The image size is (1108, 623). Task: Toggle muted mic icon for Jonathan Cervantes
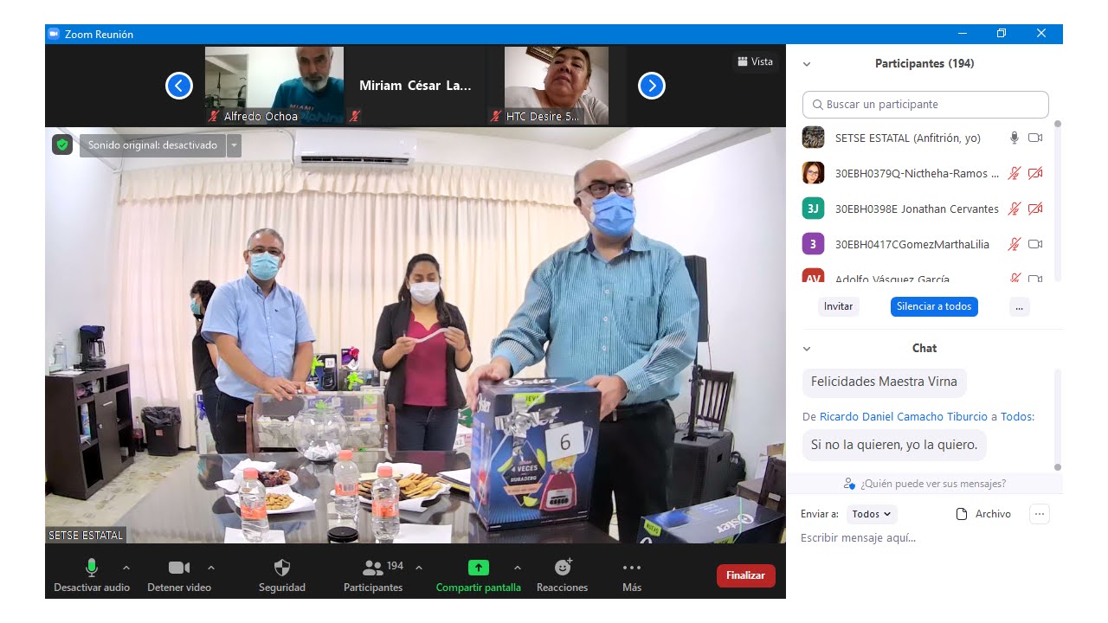[1015, 209]
